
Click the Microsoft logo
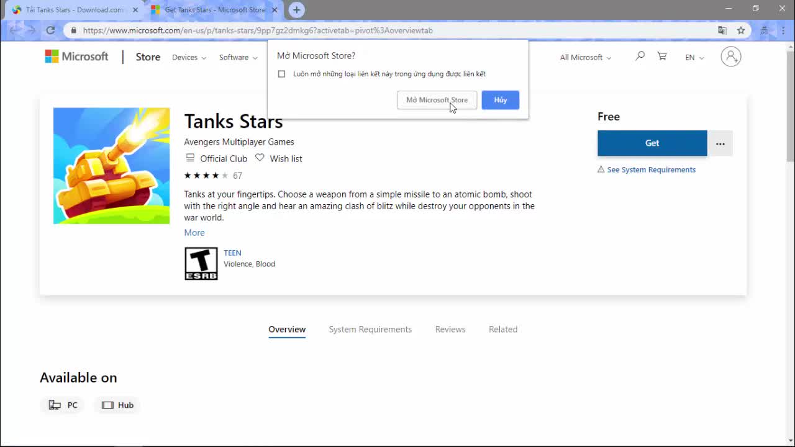coord(76,56)
